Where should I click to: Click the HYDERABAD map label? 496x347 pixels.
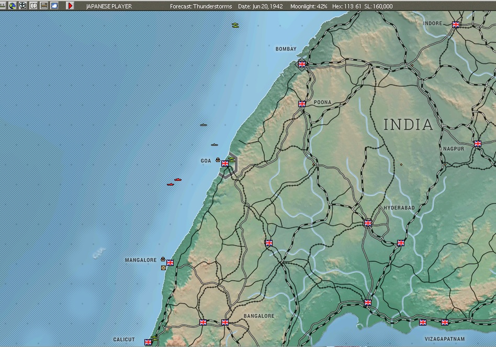point(399,207)
